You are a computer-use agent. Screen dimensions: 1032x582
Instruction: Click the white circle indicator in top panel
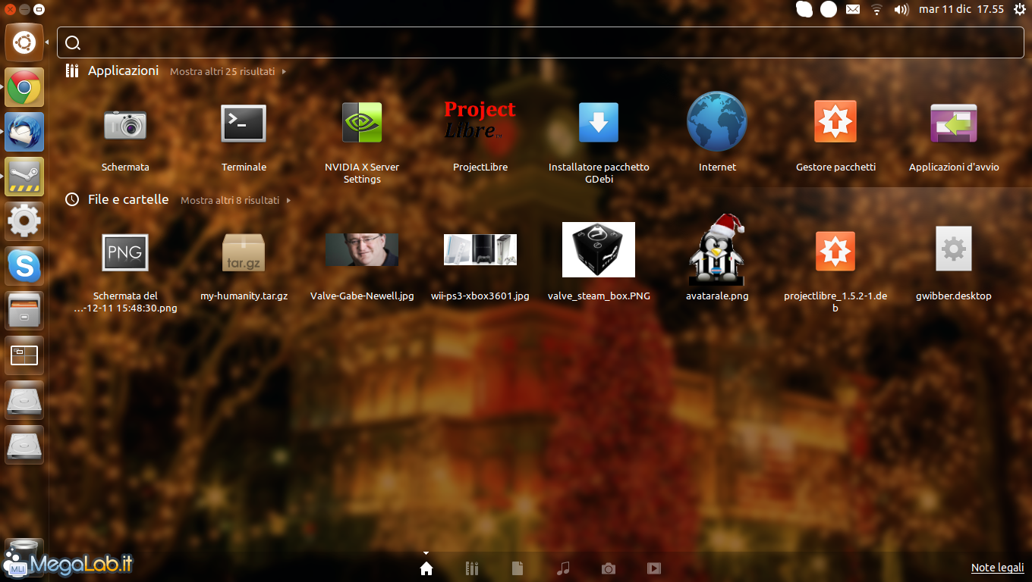coord(829,9)
